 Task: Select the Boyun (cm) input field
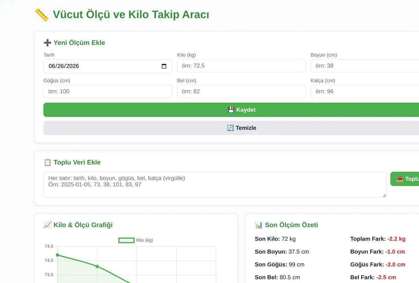tap(365, 66)
